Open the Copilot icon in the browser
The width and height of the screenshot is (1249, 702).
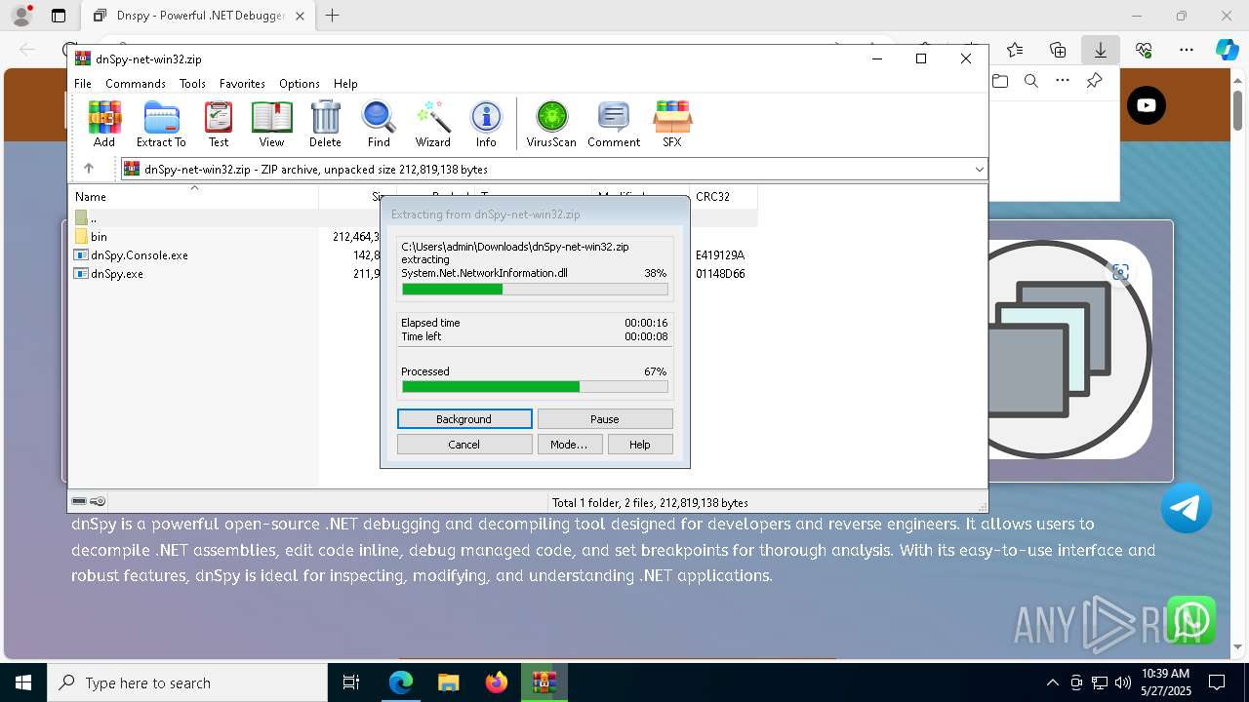[1227, 50]
